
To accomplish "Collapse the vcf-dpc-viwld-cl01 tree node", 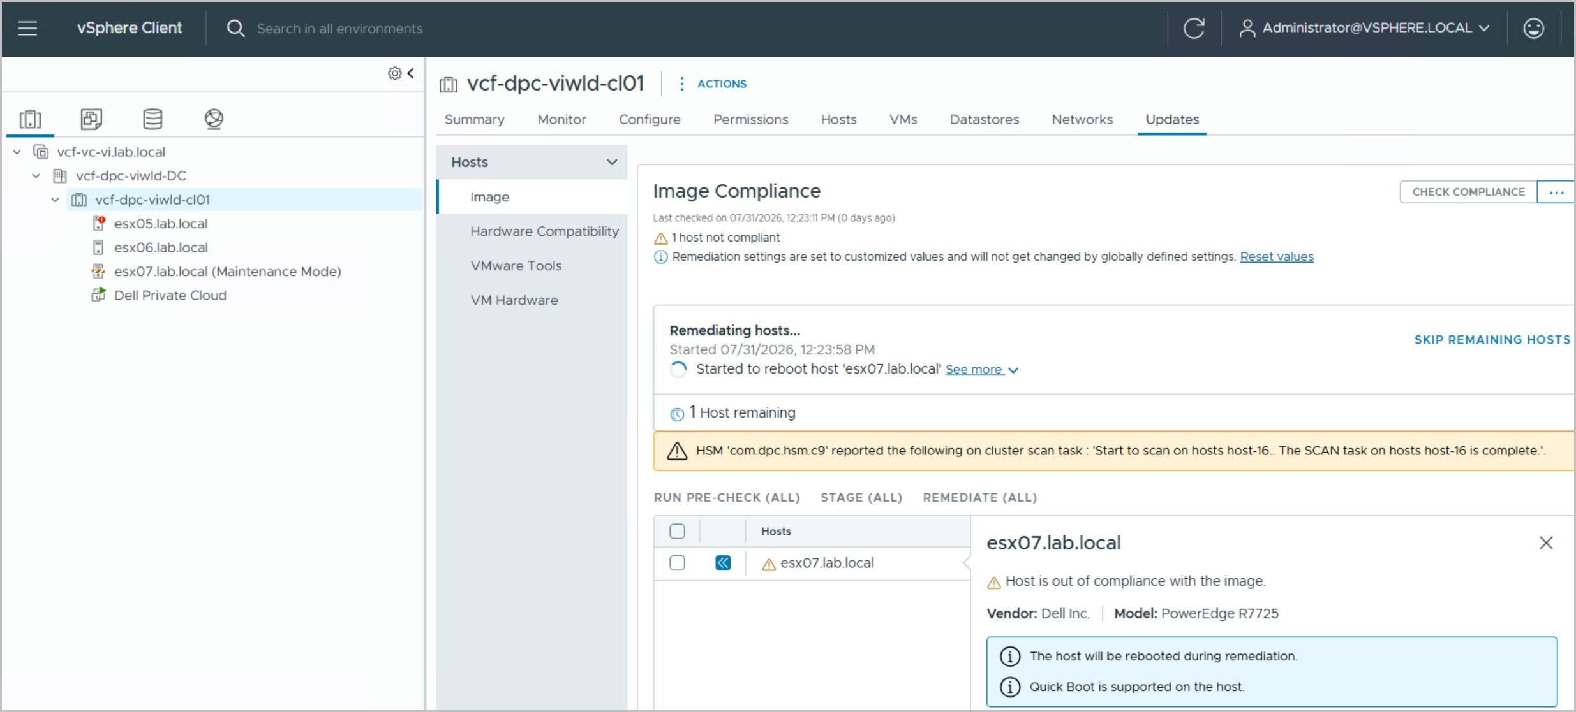I will pyautogui.click(x=56, y=200).
